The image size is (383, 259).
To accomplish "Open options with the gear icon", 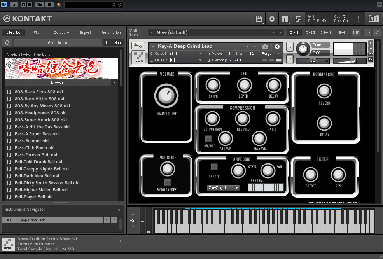I will coord(272,19).
